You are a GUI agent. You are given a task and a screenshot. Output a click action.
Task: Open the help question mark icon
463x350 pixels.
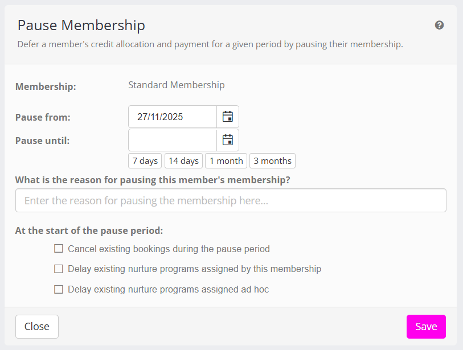[439, 25]
